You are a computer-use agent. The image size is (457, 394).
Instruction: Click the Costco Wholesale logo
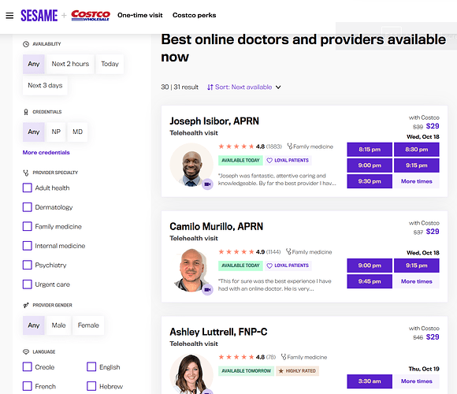coord(91,16)
